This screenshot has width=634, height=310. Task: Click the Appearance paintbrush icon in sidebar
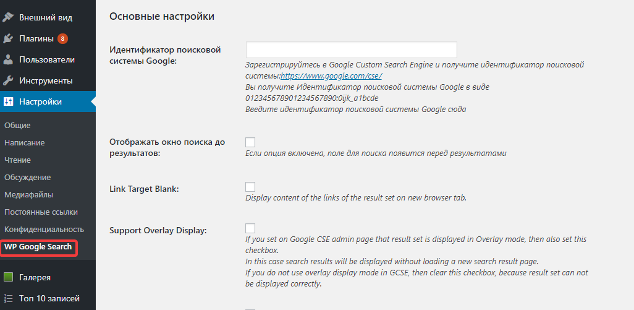(8, 17)
